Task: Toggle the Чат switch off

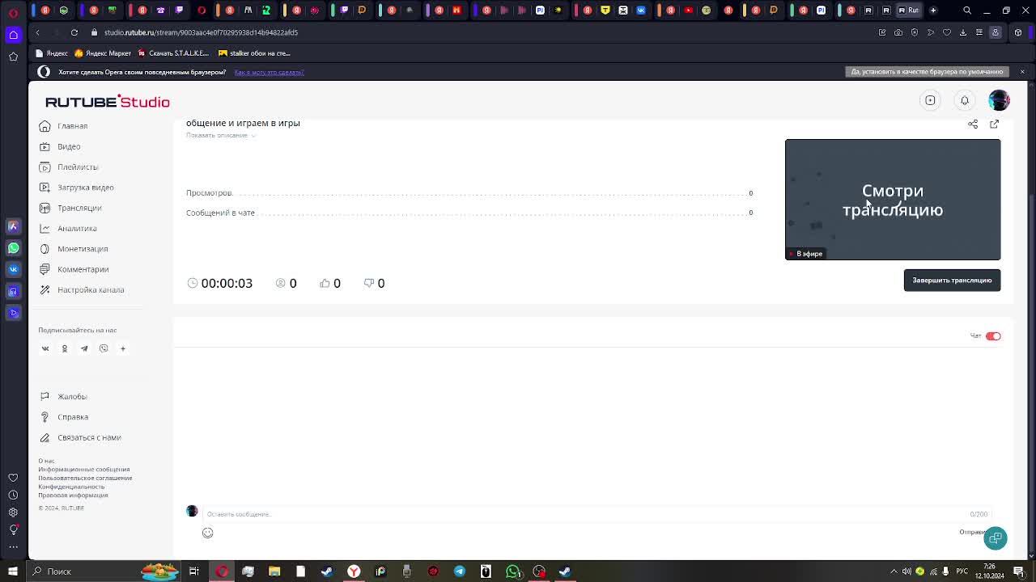Action: 993,336
